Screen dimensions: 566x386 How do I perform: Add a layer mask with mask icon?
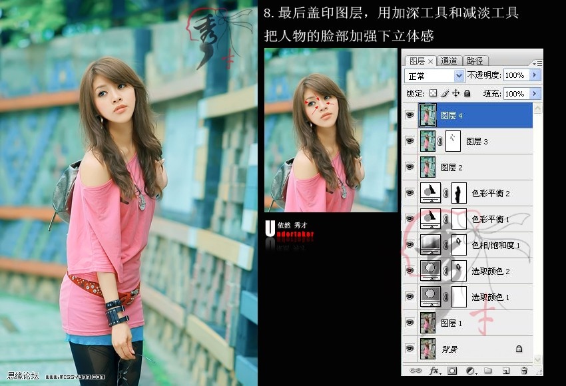click(452, 371)
